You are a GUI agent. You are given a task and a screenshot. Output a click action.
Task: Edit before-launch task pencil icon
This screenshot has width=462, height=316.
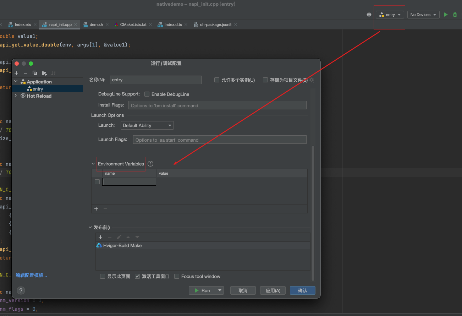(119, 237)
